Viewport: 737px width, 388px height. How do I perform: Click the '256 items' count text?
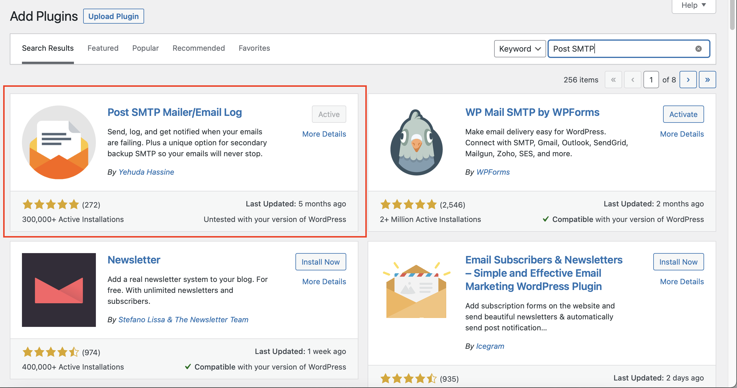click(581, 80)
